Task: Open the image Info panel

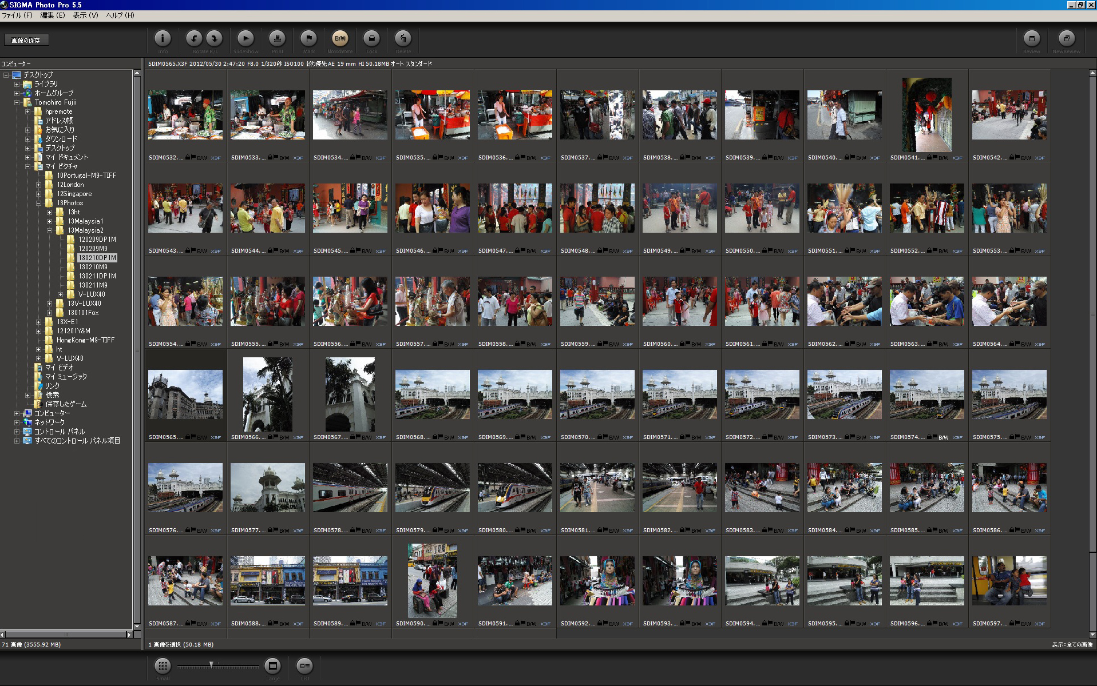Action: (163, 39)
